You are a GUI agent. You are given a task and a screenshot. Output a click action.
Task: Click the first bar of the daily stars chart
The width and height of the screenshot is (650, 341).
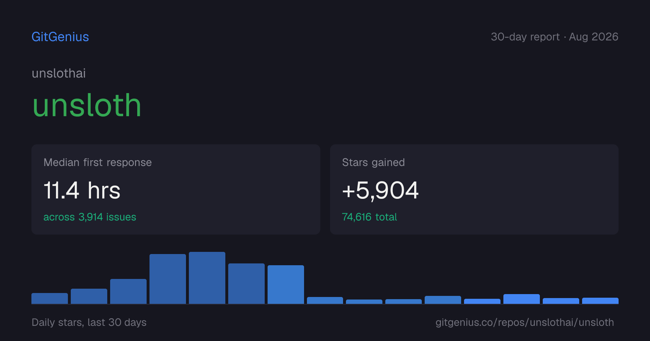pyautogui.click(x=49, y=298)
